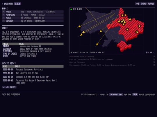Click the green Air Alarm status dot
Image resolution: width=157 pixels, height=117 pixels.
pyautogui.click(x=71, y=9)
